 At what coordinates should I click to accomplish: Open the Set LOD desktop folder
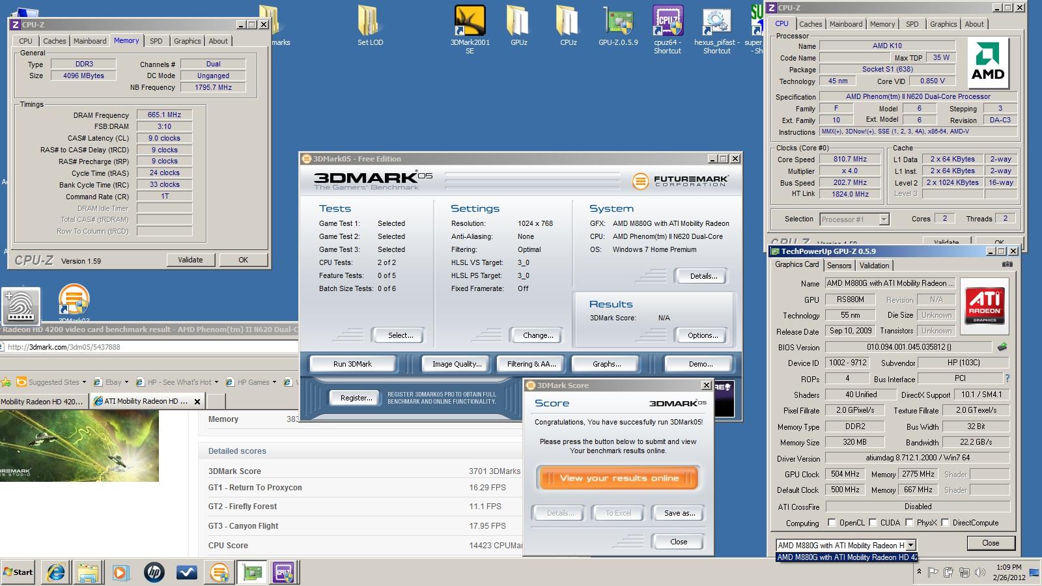(370, 26)
